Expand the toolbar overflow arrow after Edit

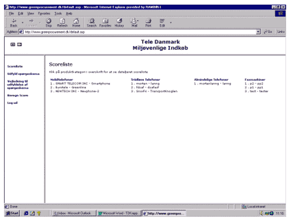[170, 22]
